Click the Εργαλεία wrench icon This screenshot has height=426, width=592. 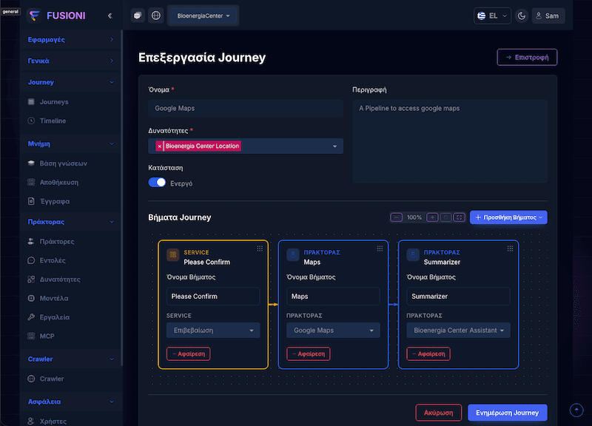(x=31, y=317)
